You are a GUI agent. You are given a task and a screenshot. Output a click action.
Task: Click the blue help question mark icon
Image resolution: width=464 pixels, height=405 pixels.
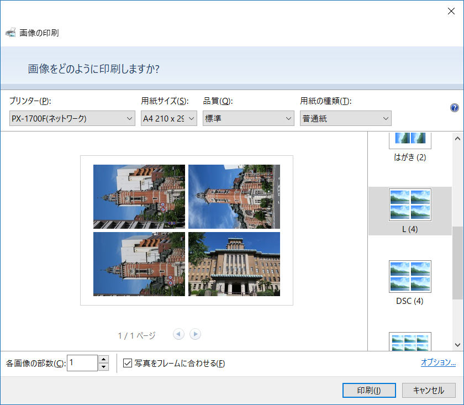click(x=454, y=108)
